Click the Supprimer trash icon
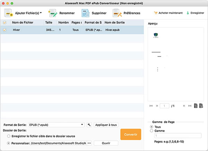This screenshot has height=151, width=208. (x=86, y=13)
